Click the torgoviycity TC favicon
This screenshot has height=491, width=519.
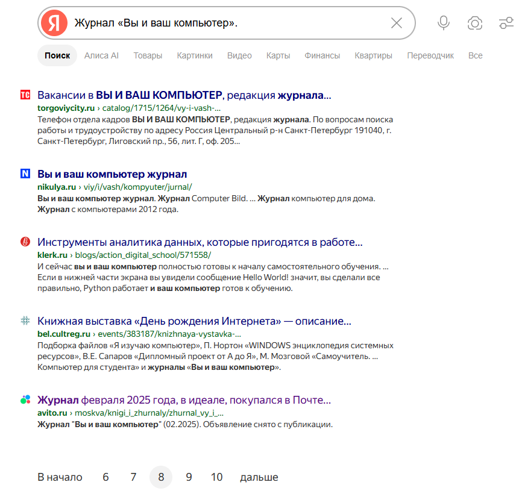point(25,95)
